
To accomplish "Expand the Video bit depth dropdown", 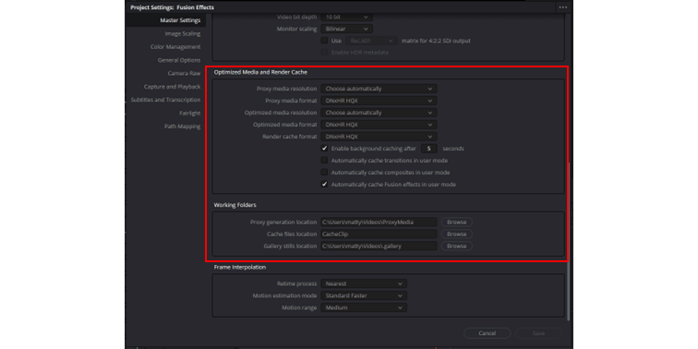I will 347,17.
